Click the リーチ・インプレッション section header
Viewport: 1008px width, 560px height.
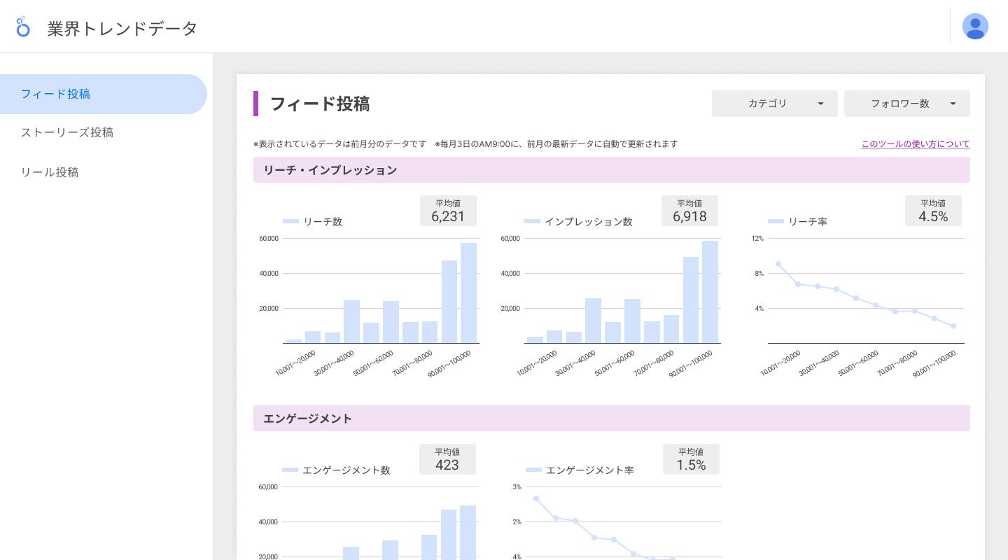click(x=612, y=170)
